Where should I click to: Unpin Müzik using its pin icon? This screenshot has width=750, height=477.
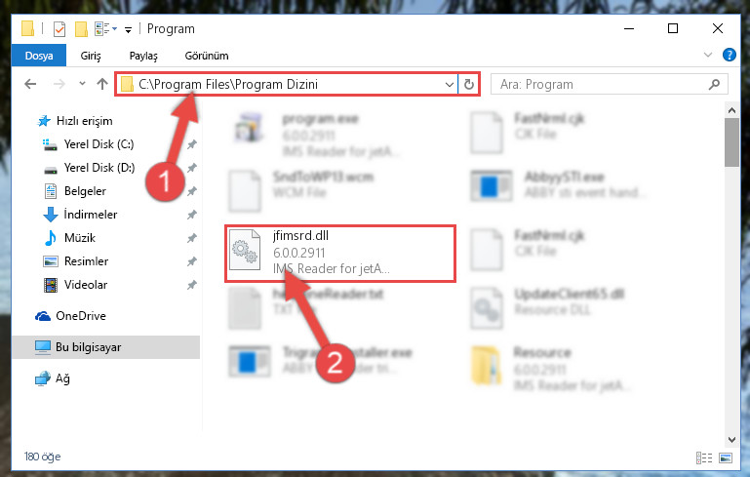click(x=192, y=238)
